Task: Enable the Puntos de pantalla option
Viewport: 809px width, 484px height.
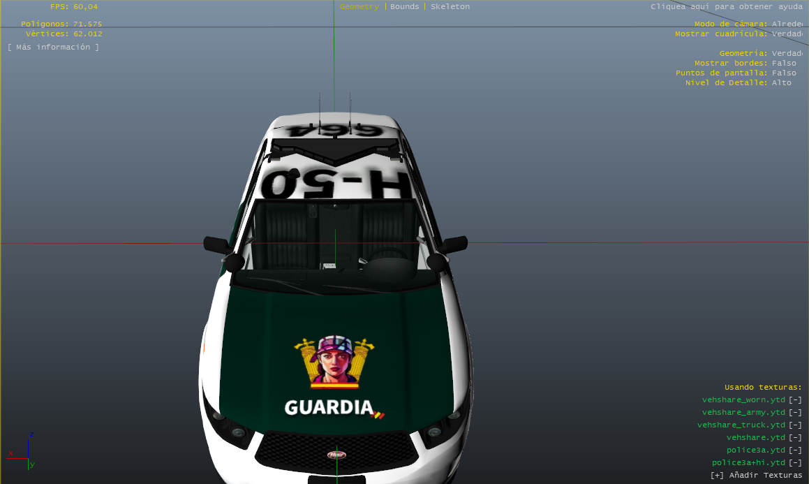Action: (784, 73)
